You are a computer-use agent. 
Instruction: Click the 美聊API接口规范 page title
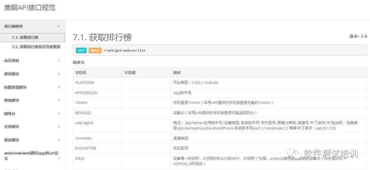click(30, 8)
